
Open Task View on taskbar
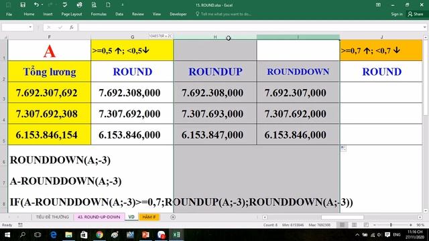click(38, 235)
